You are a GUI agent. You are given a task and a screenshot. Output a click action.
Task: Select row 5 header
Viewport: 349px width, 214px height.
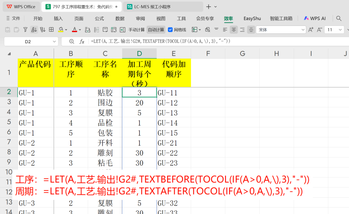click(9, 122)
